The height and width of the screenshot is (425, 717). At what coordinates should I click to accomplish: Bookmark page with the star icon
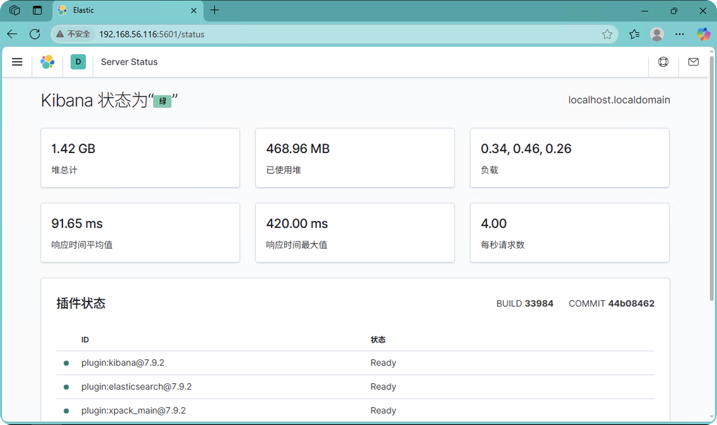point(607,34)
